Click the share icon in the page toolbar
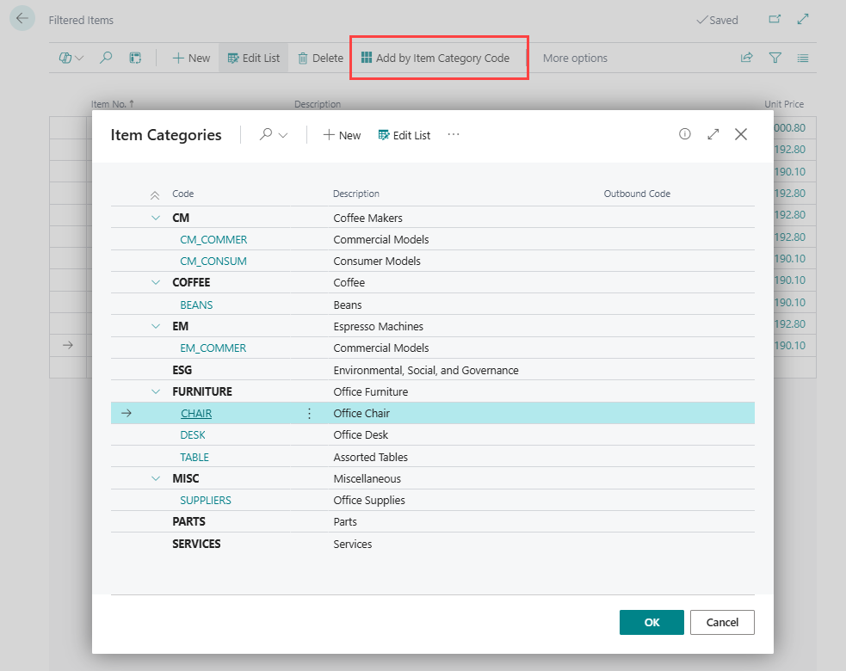This screenshot has width=846, height=671. coord(747,58)
